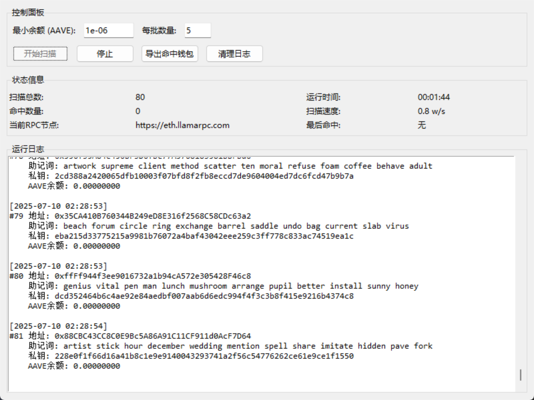The height and width of the screenshot is (400, 534).
Task: Click the 开始扫描 button
Action: [40, 53]
